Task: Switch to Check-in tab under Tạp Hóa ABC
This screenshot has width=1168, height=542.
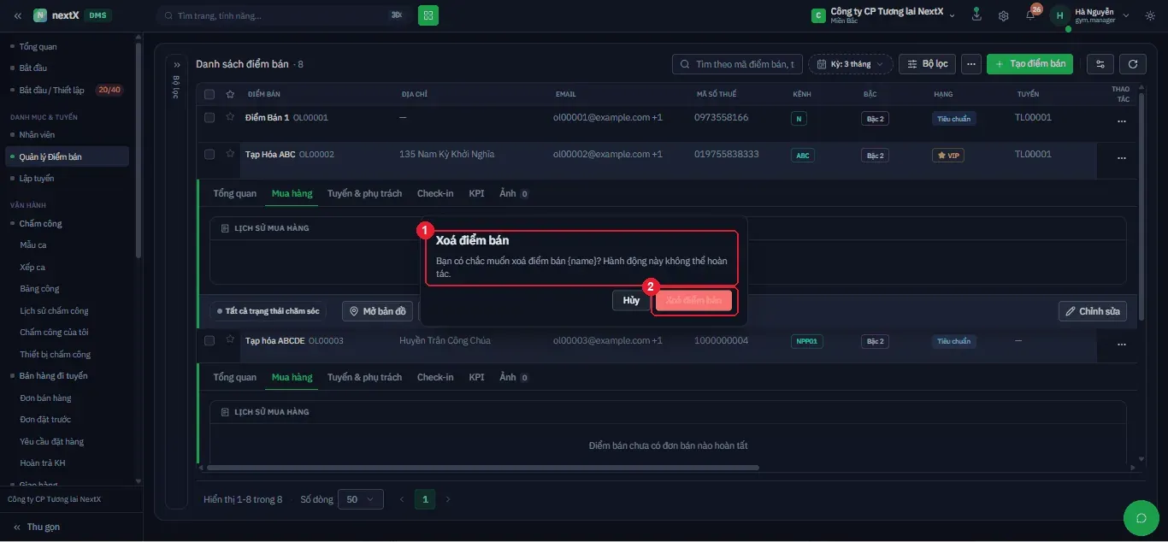Action: coord(435,193)
